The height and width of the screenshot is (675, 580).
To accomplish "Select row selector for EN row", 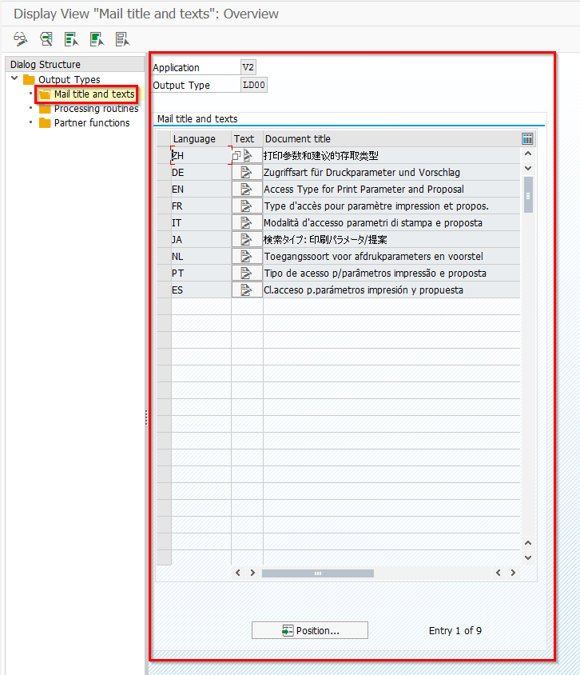I will point(164,189).
